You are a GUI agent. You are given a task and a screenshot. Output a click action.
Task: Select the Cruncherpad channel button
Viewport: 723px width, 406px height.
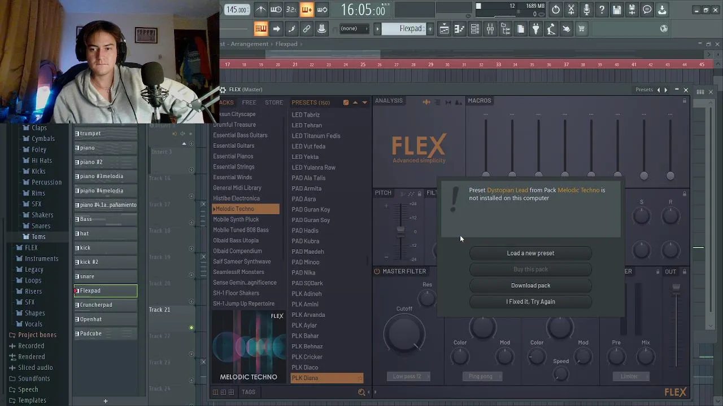pyautogui.click(x=106, y=305)
